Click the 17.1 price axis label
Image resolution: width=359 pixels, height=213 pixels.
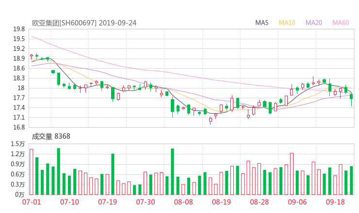tap(19, 118)
